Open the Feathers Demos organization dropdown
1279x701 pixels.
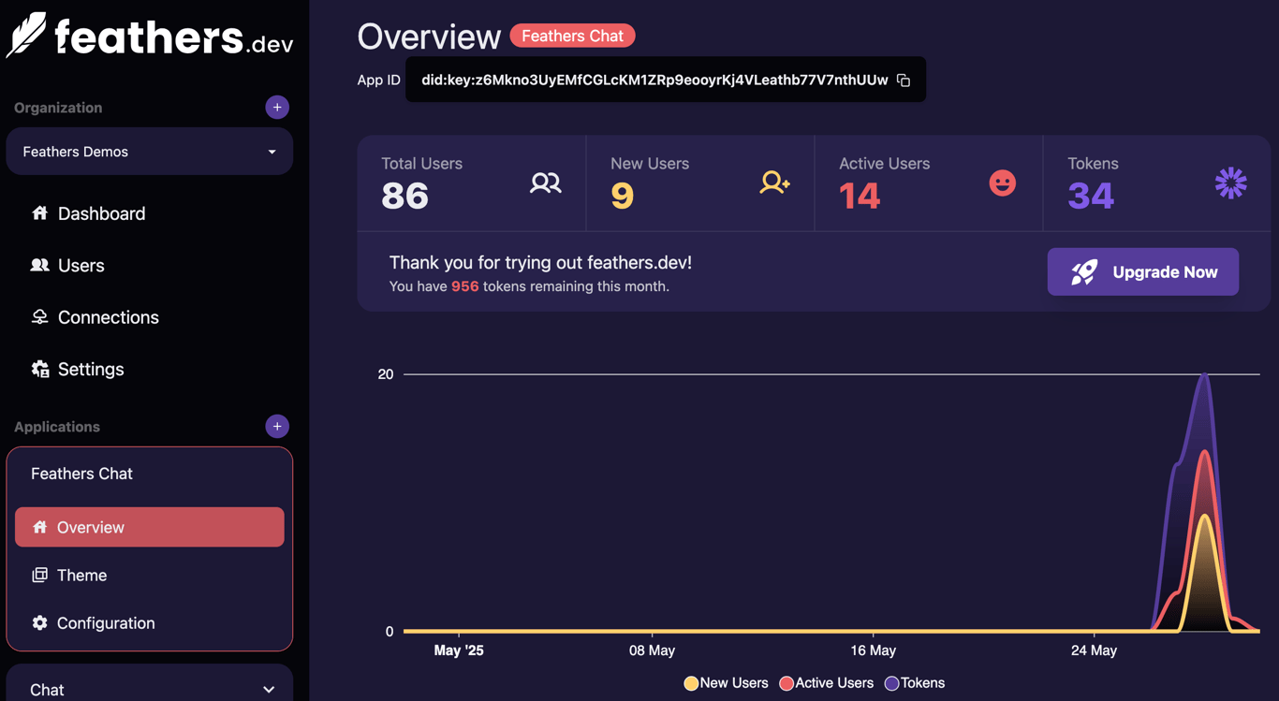pyautogui.click(x=150, y=152)
